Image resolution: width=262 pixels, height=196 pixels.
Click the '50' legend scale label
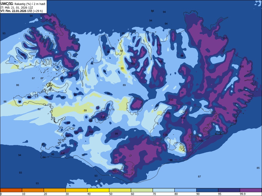tap(111, 194)
